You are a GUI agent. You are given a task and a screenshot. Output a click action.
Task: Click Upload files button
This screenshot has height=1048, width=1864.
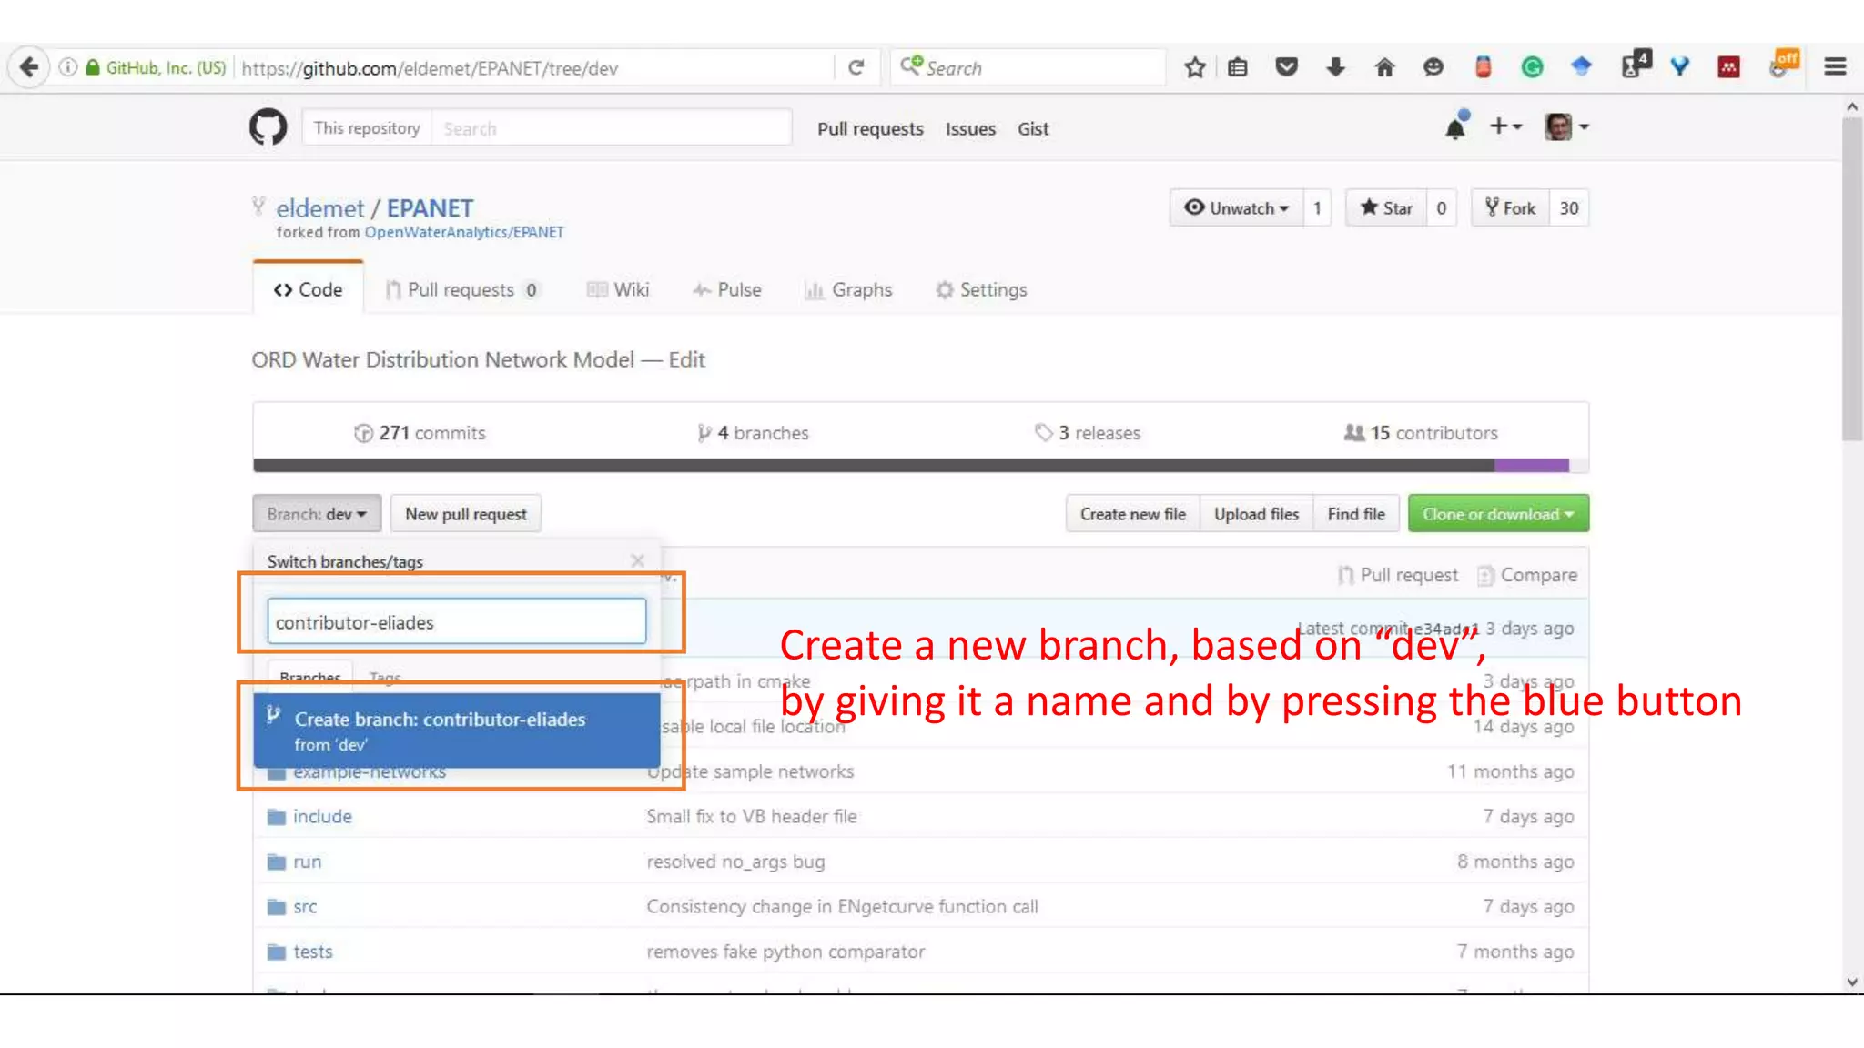[x=1256, y=514]
